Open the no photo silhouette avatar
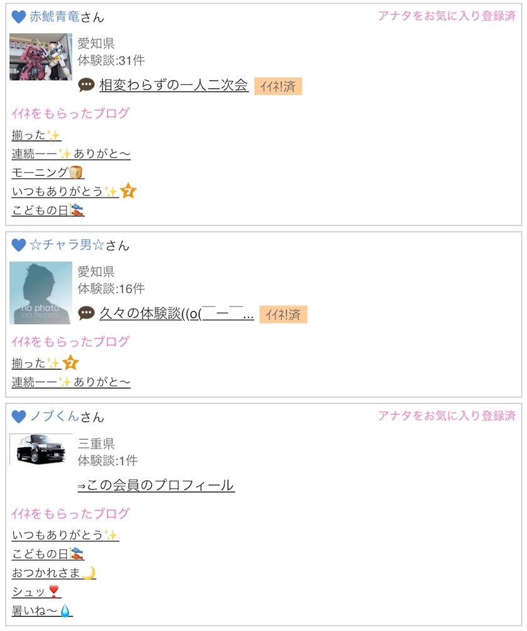The height and width of the screenshot is (631, 527). (x=41, y=292)
